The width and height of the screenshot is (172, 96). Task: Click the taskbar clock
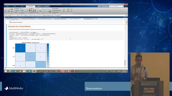click(x=124, y=71)
